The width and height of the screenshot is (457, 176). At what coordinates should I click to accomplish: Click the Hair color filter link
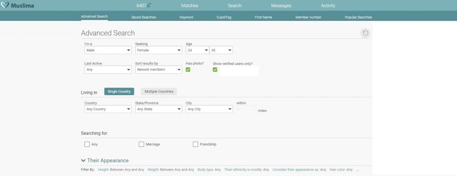click(x=337, y=170)
